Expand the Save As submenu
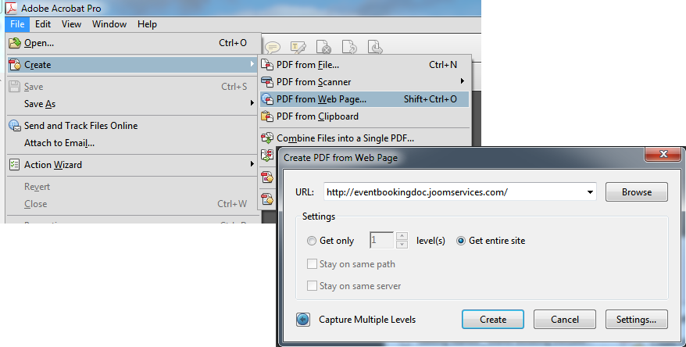This screenshot has width=686, height=347. tap(252, 104)
